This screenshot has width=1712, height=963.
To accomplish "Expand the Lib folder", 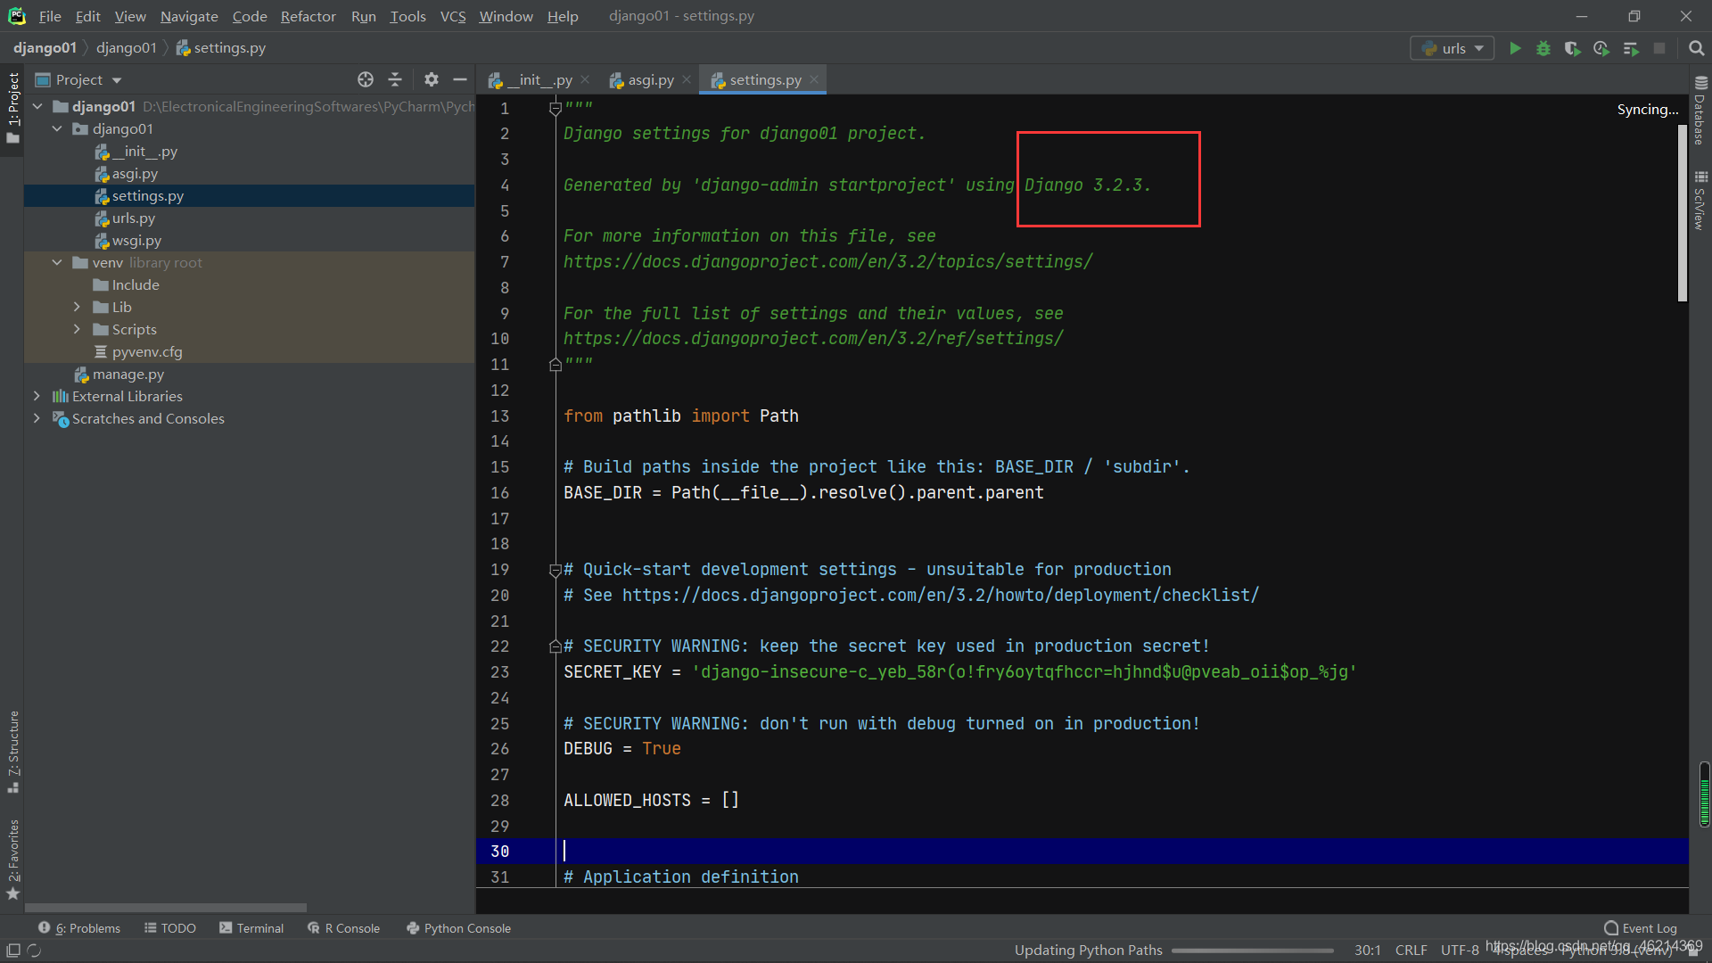I will 77,307.
